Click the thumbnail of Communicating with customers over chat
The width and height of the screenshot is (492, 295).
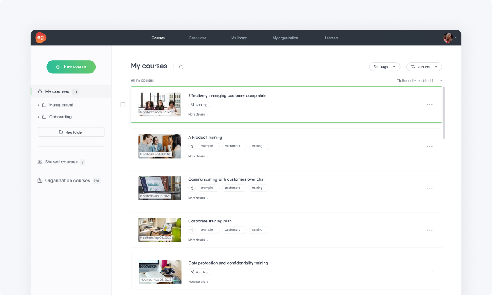(x=159, y=188)
